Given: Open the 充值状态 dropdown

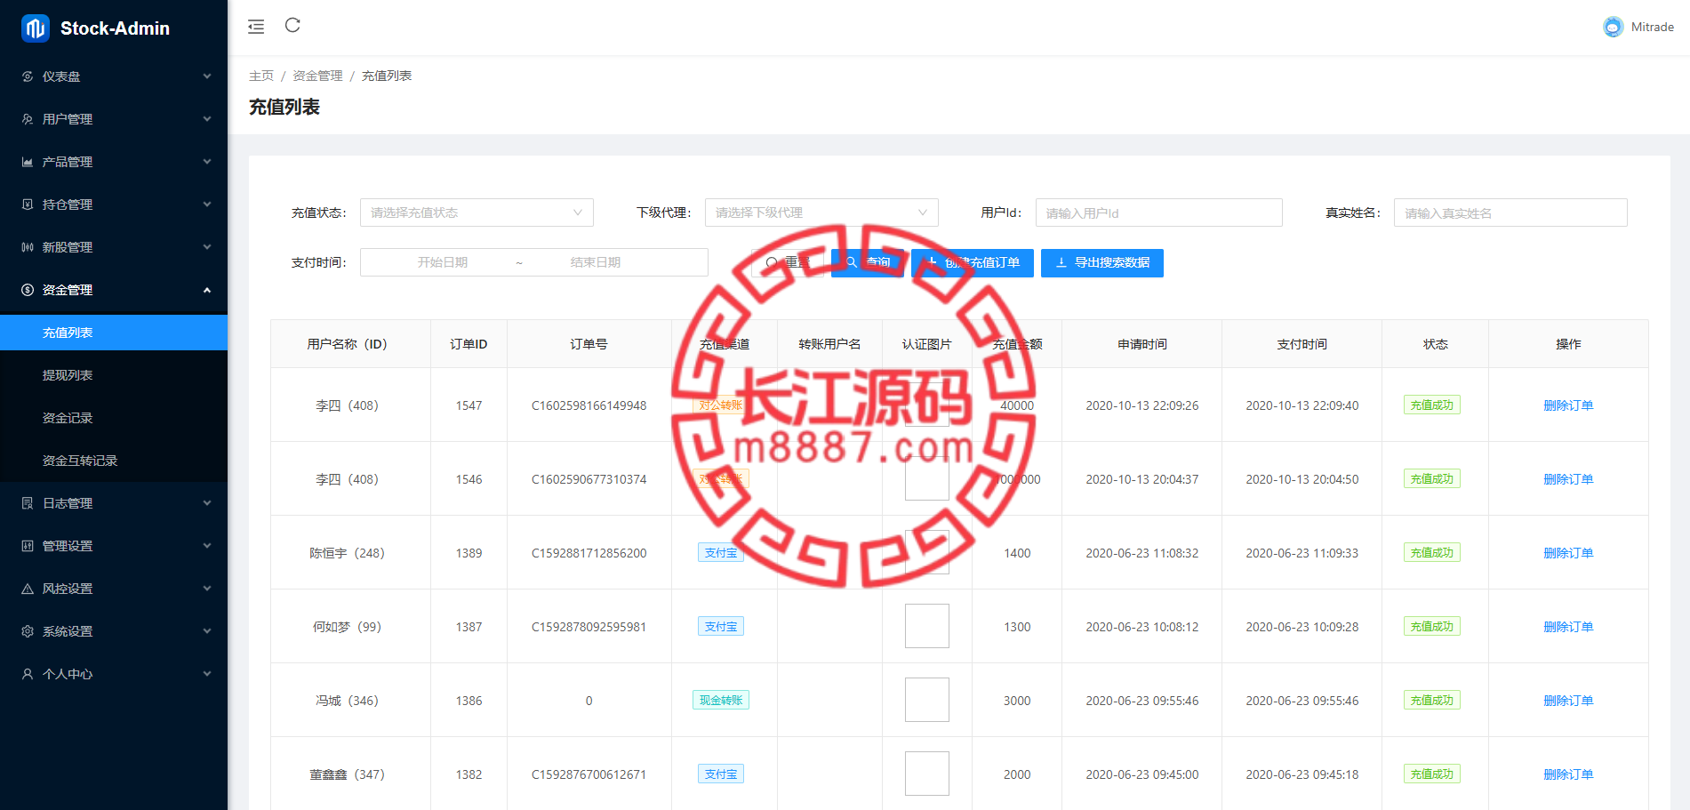Looking at the screenshot, I should pos(477,213).
